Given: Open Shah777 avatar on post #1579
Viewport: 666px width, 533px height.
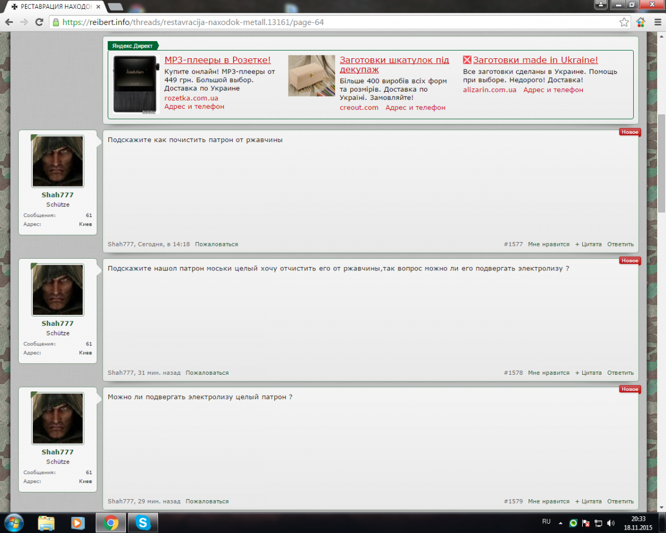Looking at the screenshot, I should 58,419.
